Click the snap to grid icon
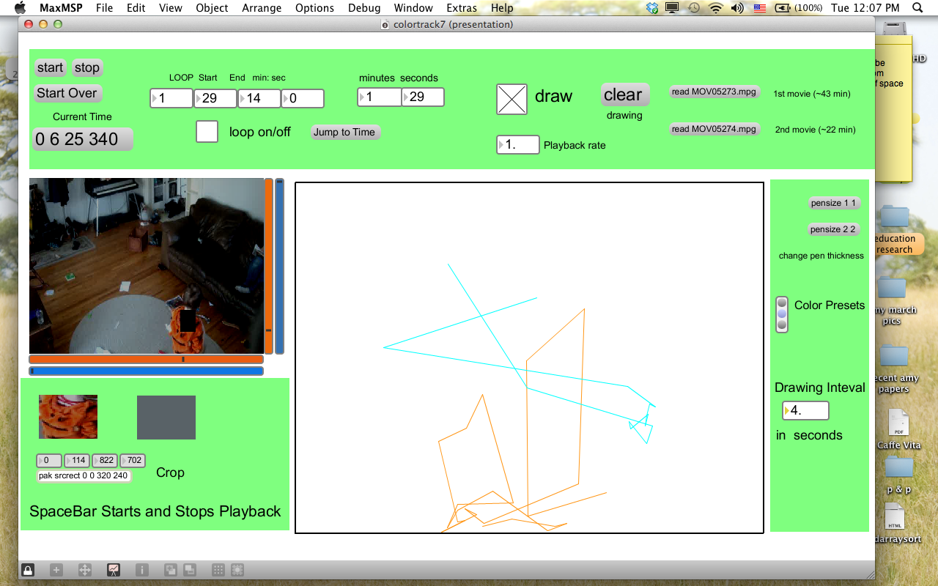Viewport: 938px width, 586px height. [x=237, y=570]
